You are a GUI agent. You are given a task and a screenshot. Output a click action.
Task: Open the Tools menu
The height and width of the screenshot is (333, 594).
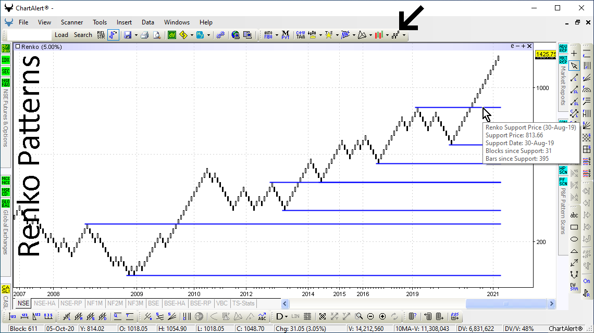[x=100, y=22]
